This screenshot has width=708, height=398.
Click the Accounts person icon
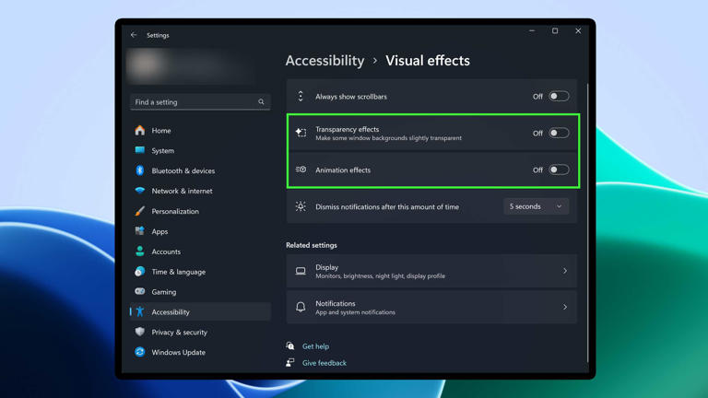tap(140, 252)
